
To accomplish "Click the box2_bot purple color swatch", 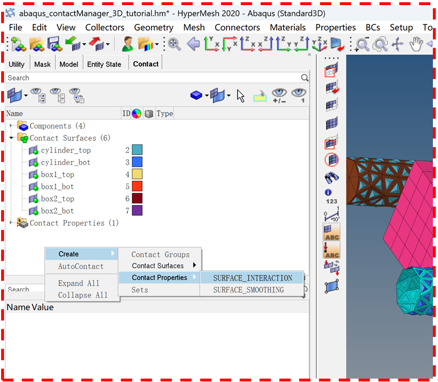I will (137, 210).
